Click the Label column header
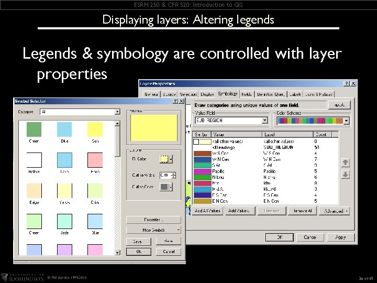This screenshot has width=377, height=283. coord(287,134)
